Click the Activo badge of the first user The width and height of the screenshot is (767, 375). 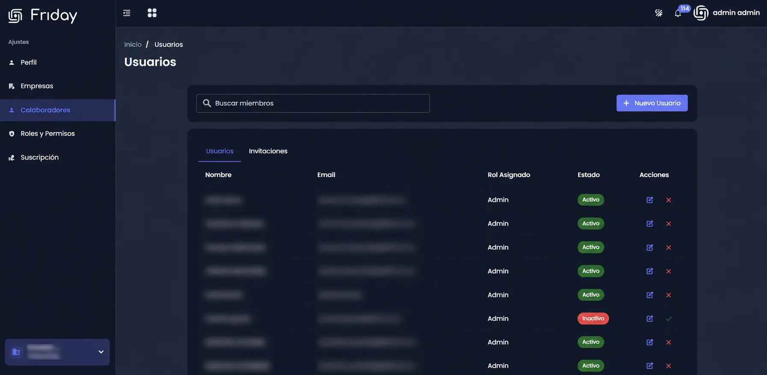pos(591,200)
